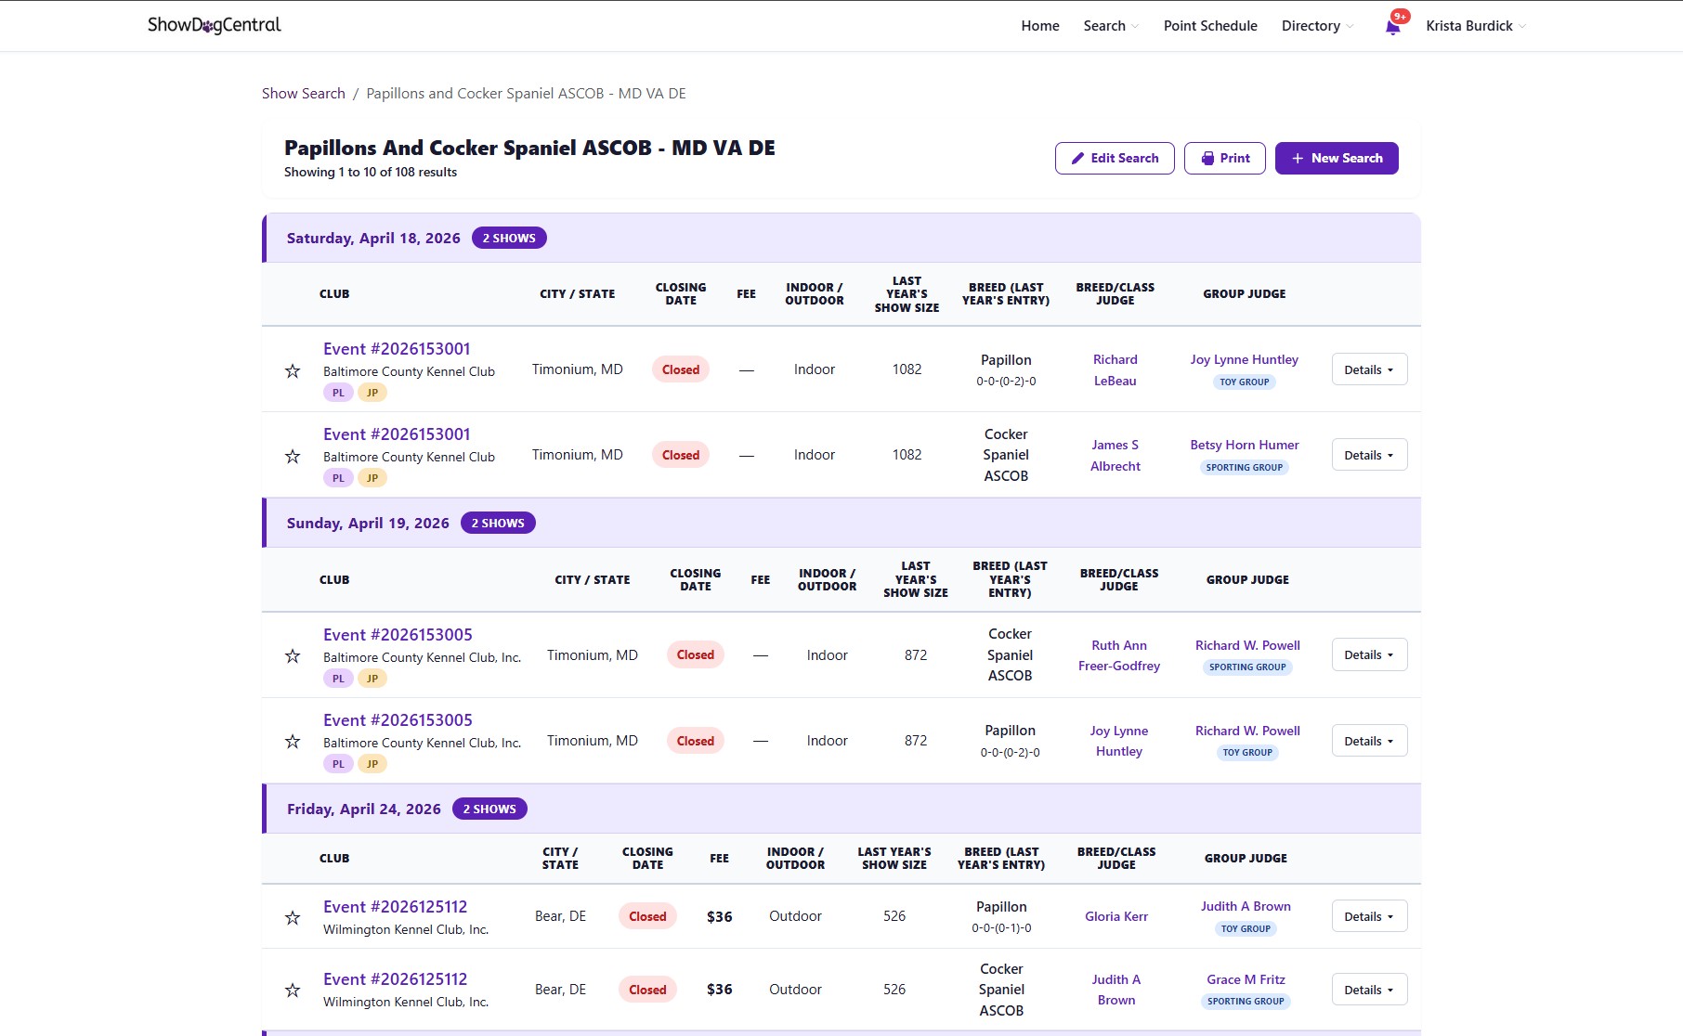
Task: Open the Details dropdown for Event #2026153001
Action: coord(1369,369)
